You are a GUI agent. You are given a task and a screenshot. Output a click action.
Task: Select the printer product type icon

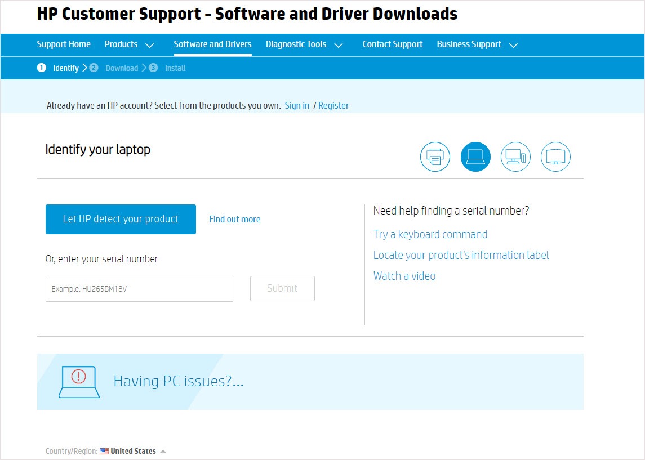tap(435, 157)
